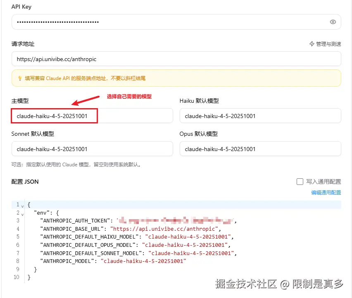Show the API Key with eye icon
This screenshot has height=298, width=352.
tap(333, 22)
